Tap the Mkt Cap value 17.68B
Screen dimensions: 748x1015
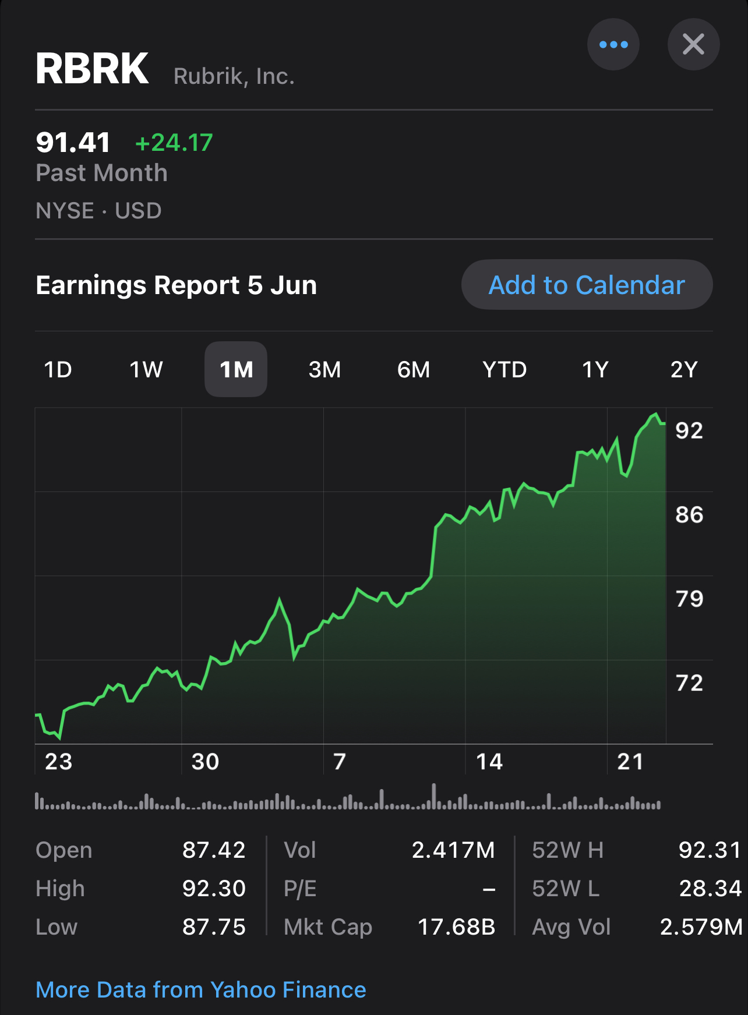pos(457,927)
